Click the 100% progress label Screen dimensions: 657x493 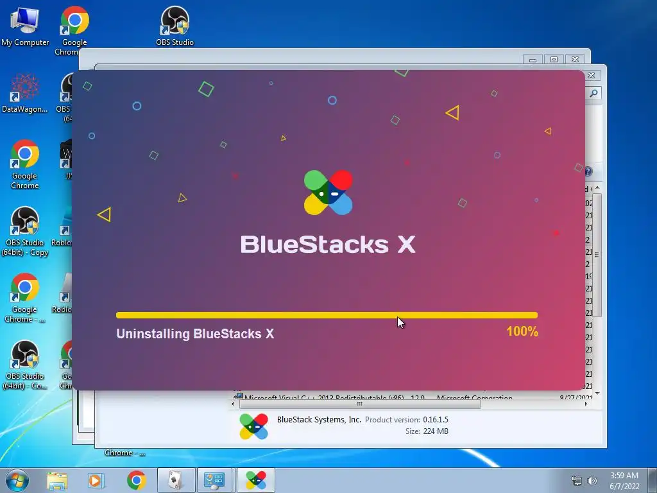[x=522, y=332]
